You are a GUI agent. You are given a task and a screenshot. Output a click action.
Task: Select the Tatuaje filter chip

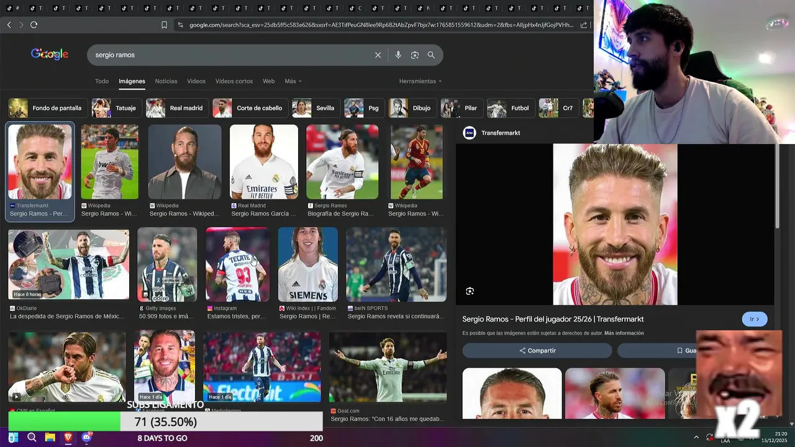pyautogui.click(x=116, y=108)
